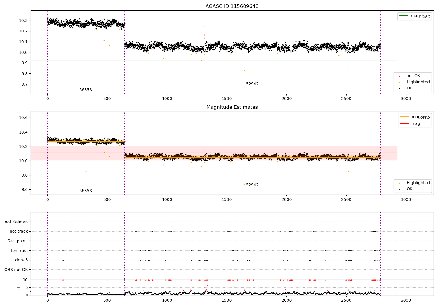Click the 2500 x-tick under the dr plot
438x307 pixels.
tap(346, 300)
